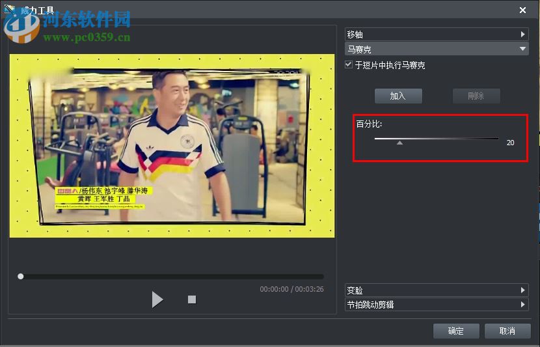
Task: Click the disabled 删除 button
Action: point(476,96)
